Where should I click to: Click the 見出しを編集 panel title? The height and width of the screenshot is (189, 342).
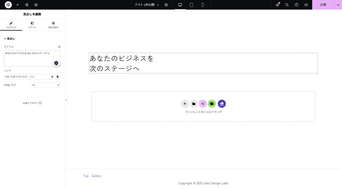point(32,14)
